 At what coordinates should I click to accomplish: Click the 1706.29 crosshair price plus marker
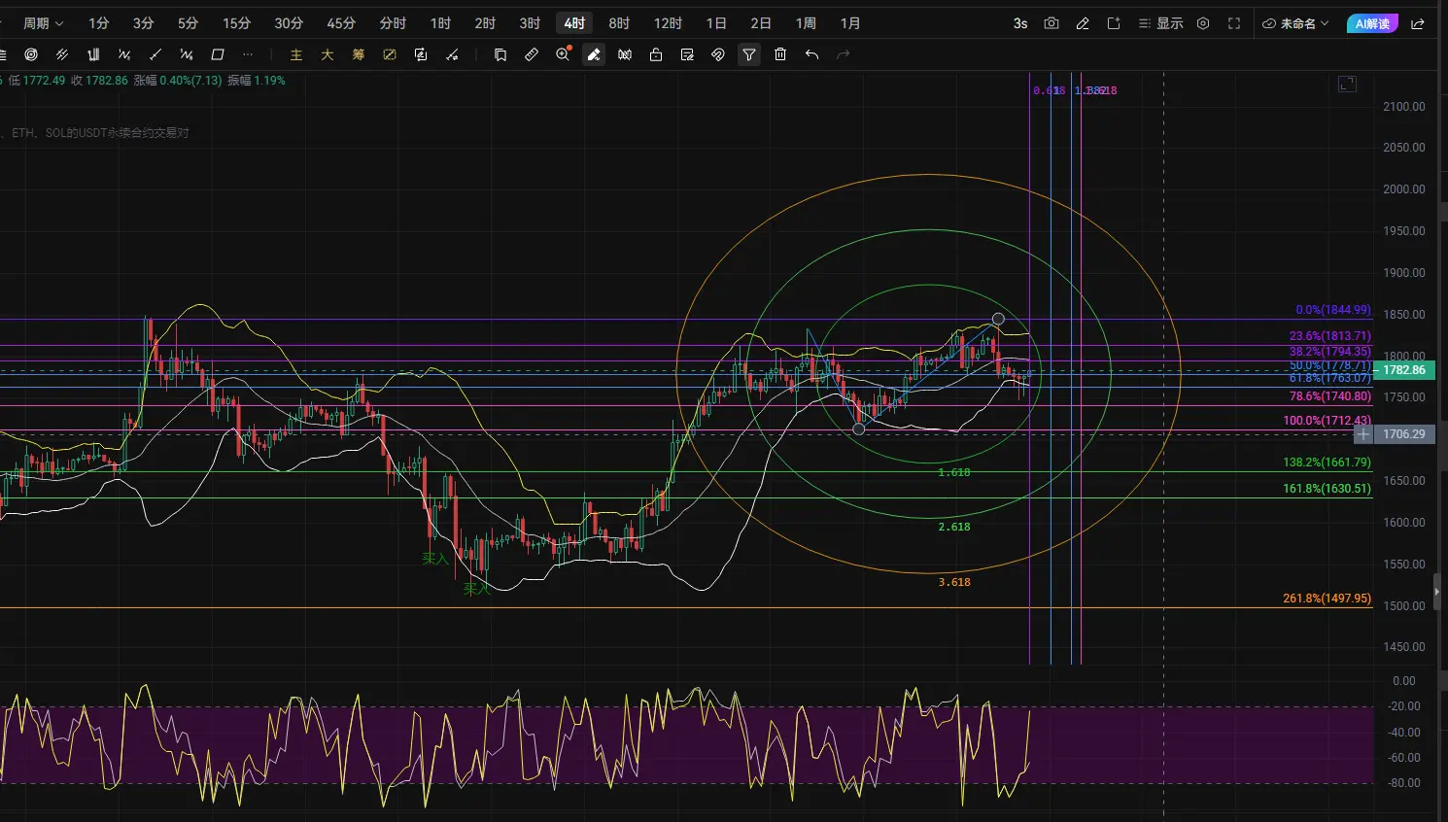(1363, 434)
